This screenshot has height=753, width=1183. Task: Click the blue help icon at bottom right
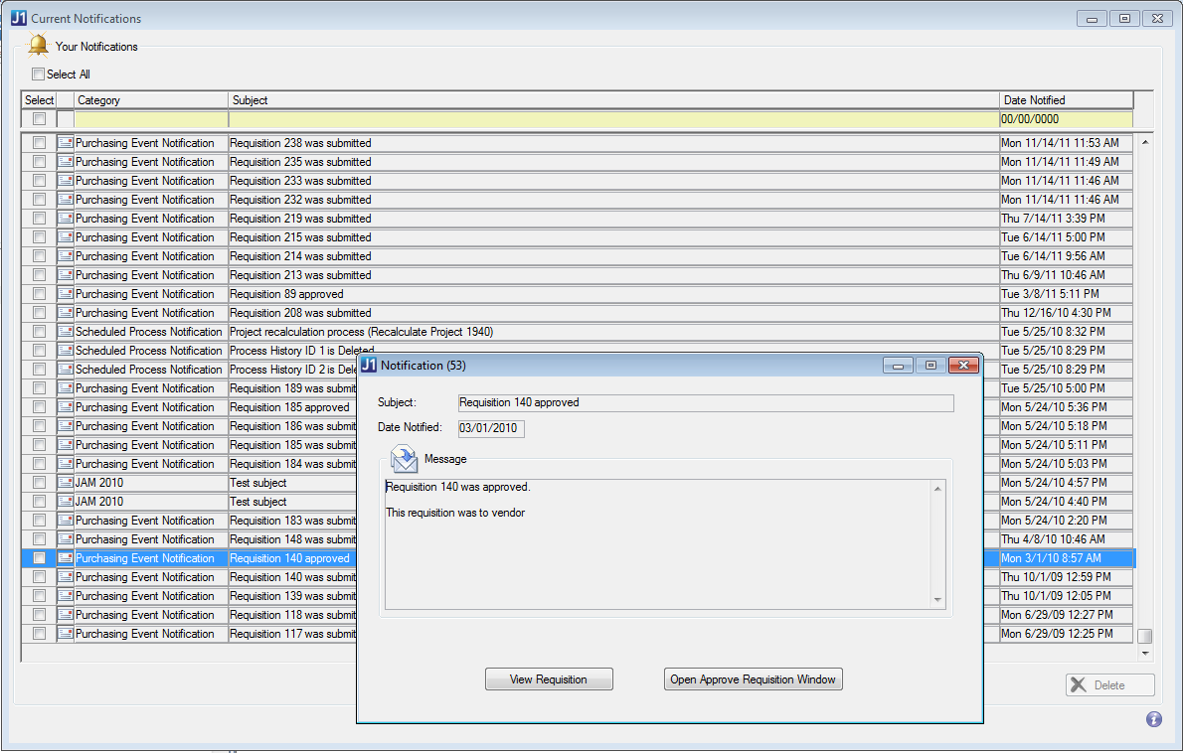[1153, 719]
